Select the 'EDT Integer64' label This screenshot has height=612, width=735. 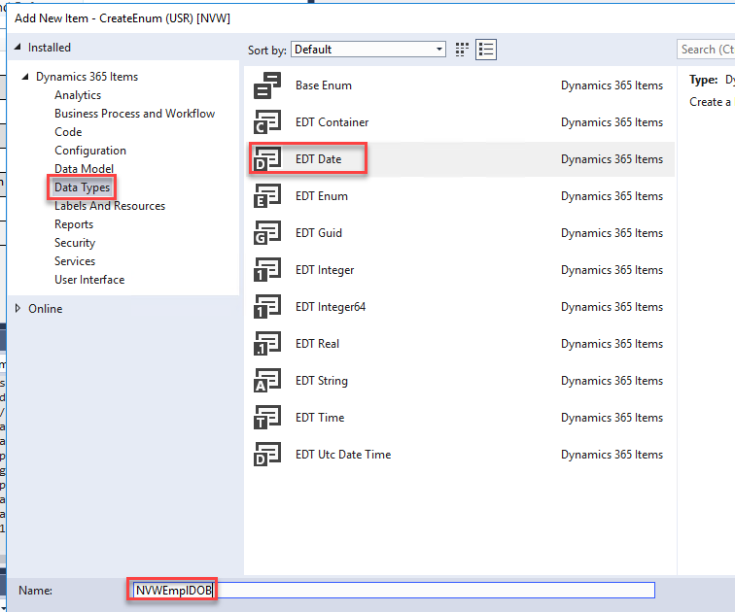click(x=331, y=307)
